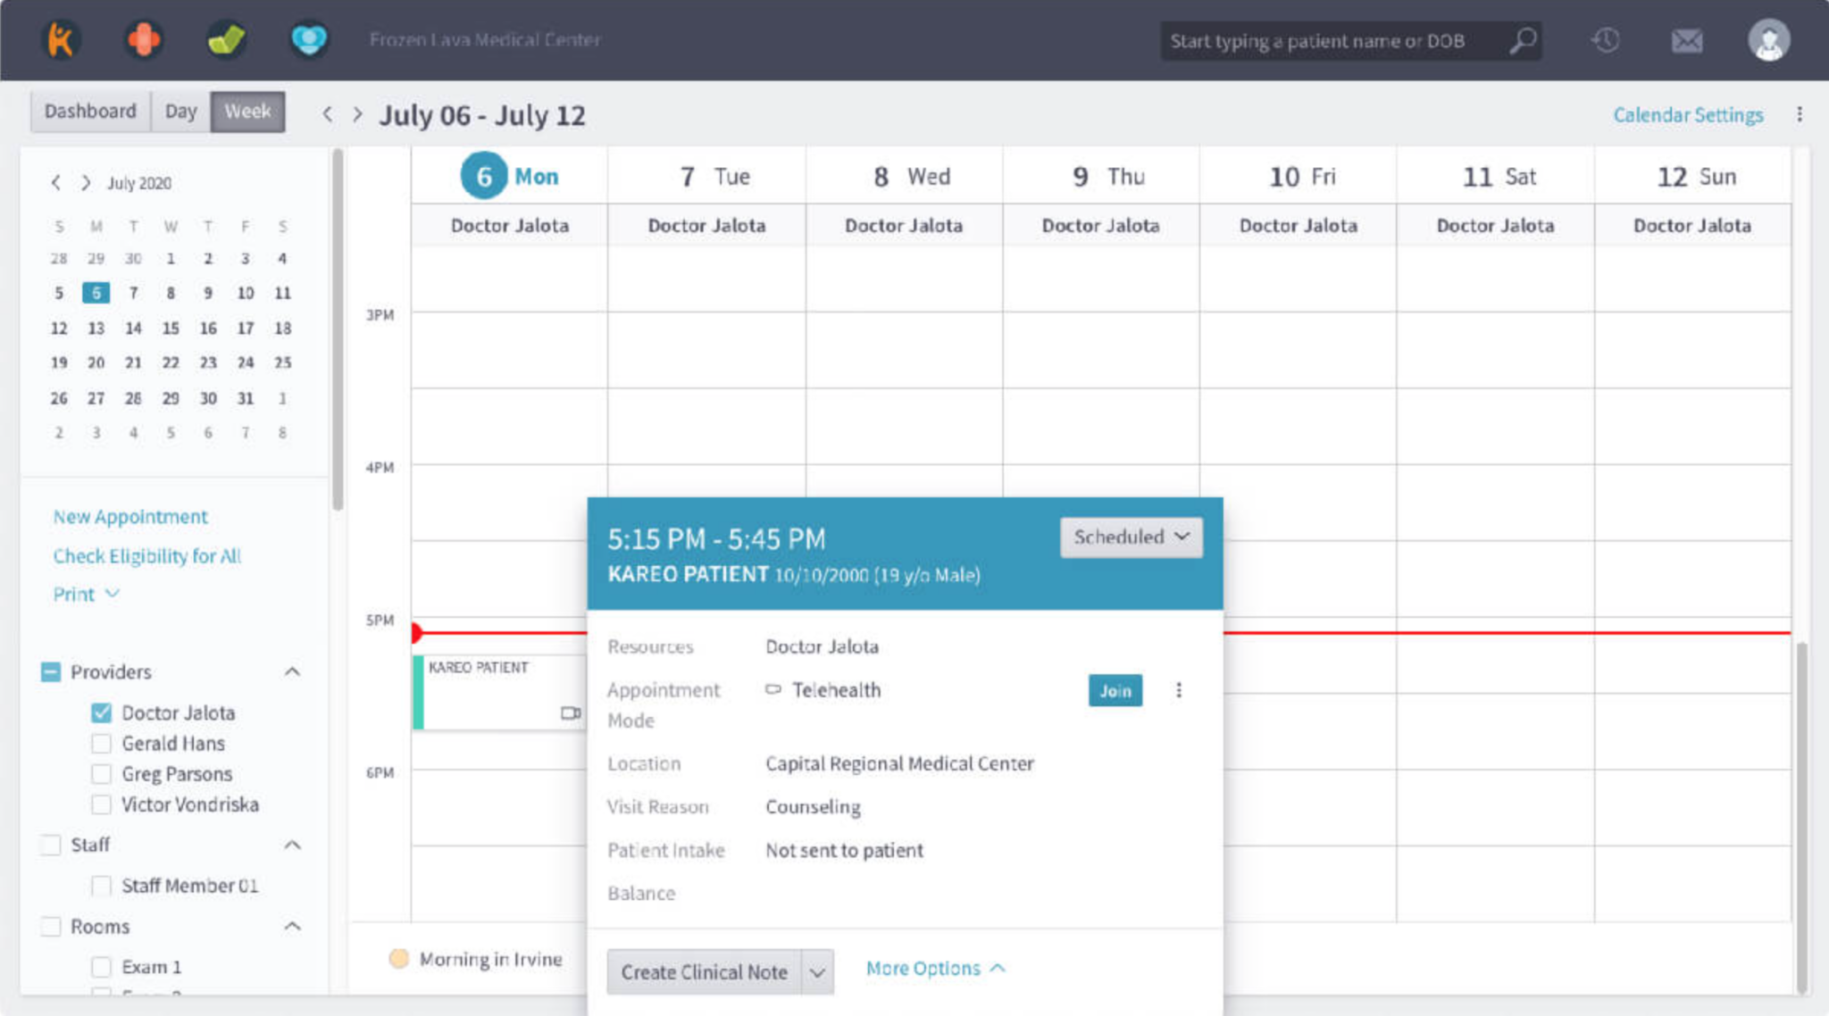Enable the Gerald Hans provider checkbox
The height and width of the screenshot is (1016, 1829).
coord(101,743)
